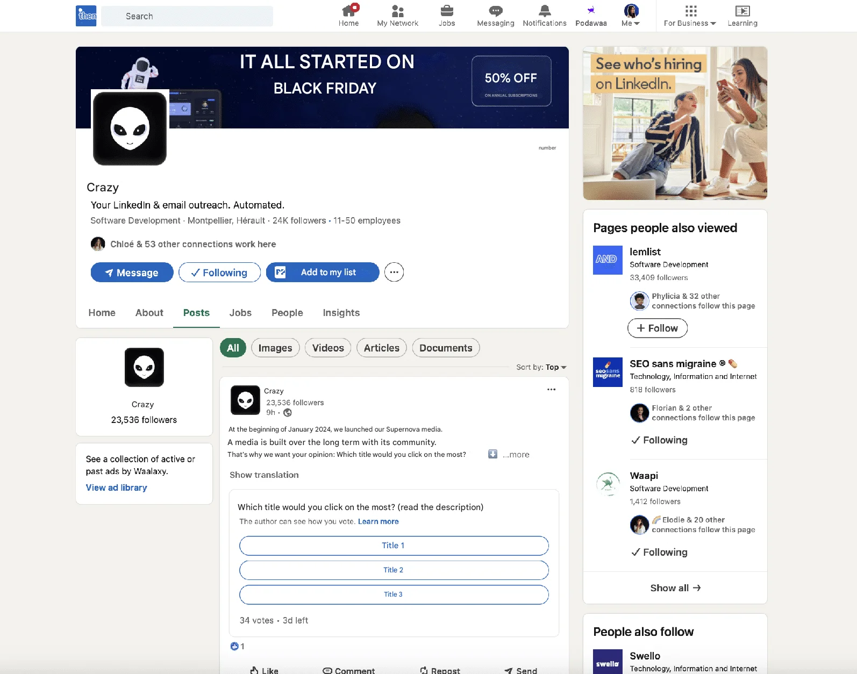The height and width of the screenshot is (674, 857).
Task: Filter posts by Documents
Action: 446,348
